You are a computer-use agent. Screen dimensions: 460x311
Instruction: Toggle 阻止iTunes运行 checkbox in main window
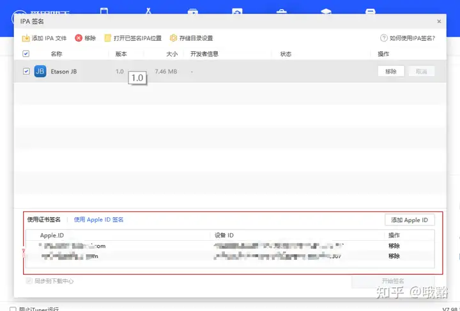pyautogui.click(x=13, y=309)
